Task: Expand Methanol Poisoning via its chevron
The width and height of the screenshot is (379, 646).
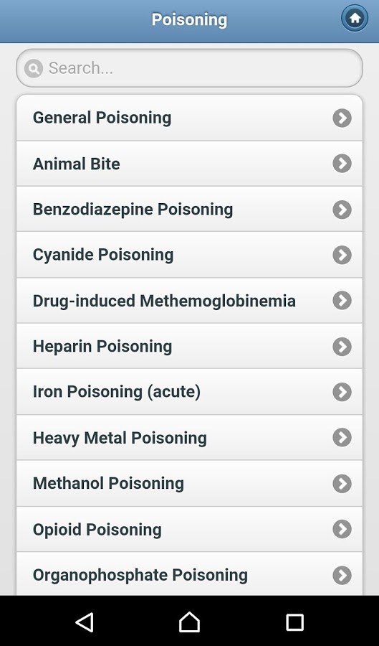Action: point(342,483)
